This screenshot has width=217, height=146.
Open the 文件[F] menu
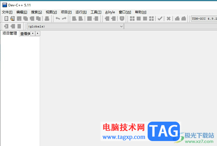coord(7,12)
